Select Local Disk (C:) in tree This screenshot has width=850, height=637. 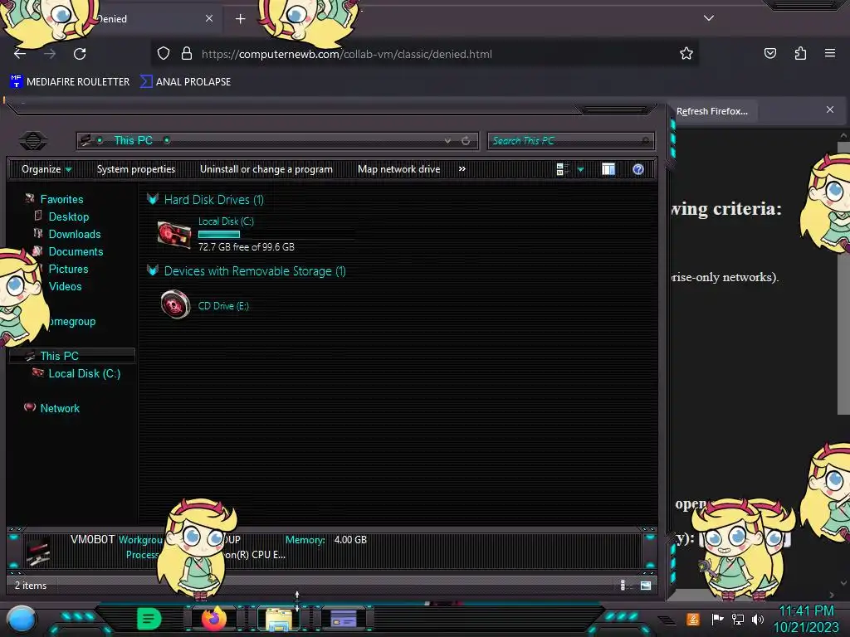[x=84, y=373]
